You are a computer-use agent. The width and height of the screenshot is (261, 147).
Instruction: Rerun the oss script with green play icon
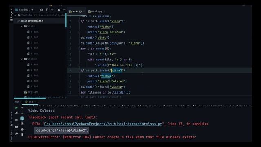tap(16, 108)
